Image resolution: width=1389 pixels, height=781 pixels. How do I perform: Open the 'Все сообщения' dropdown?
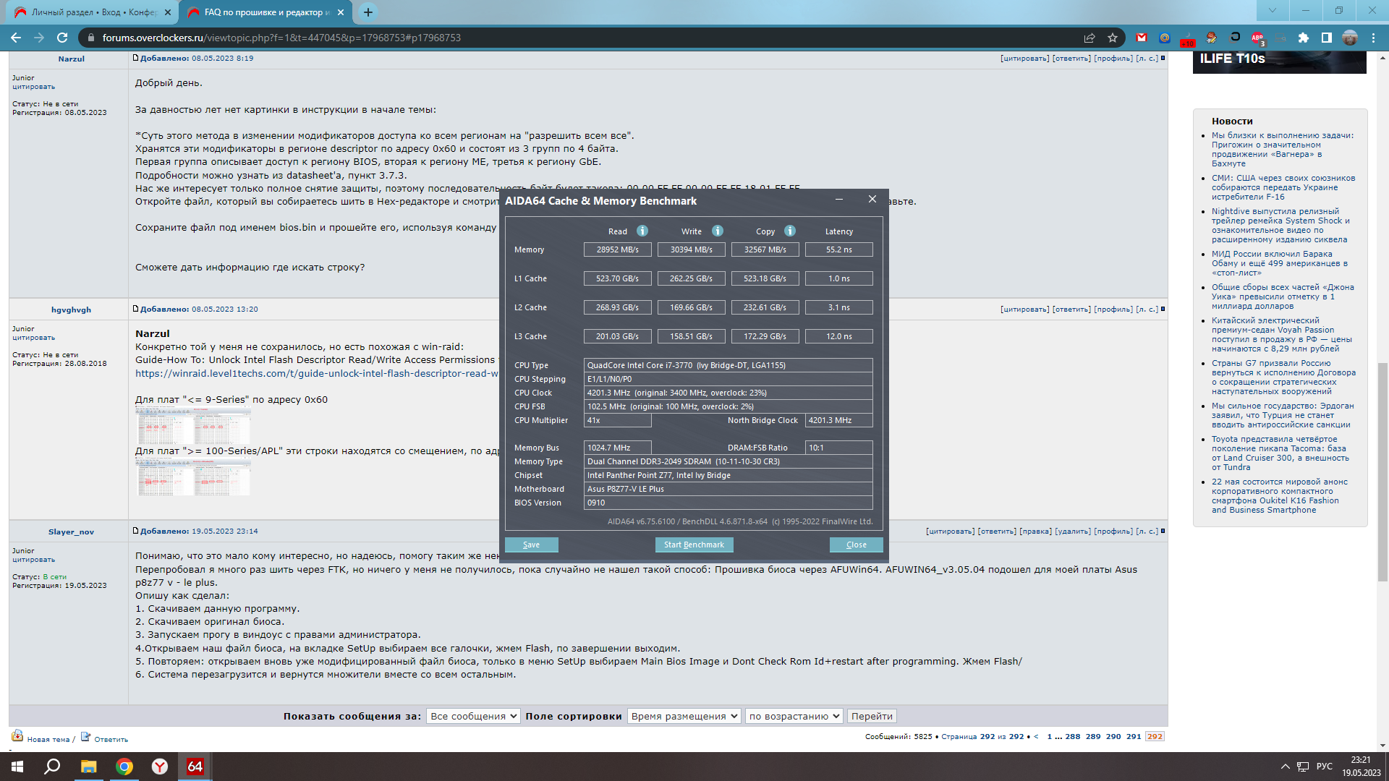[x=473, y=716]
